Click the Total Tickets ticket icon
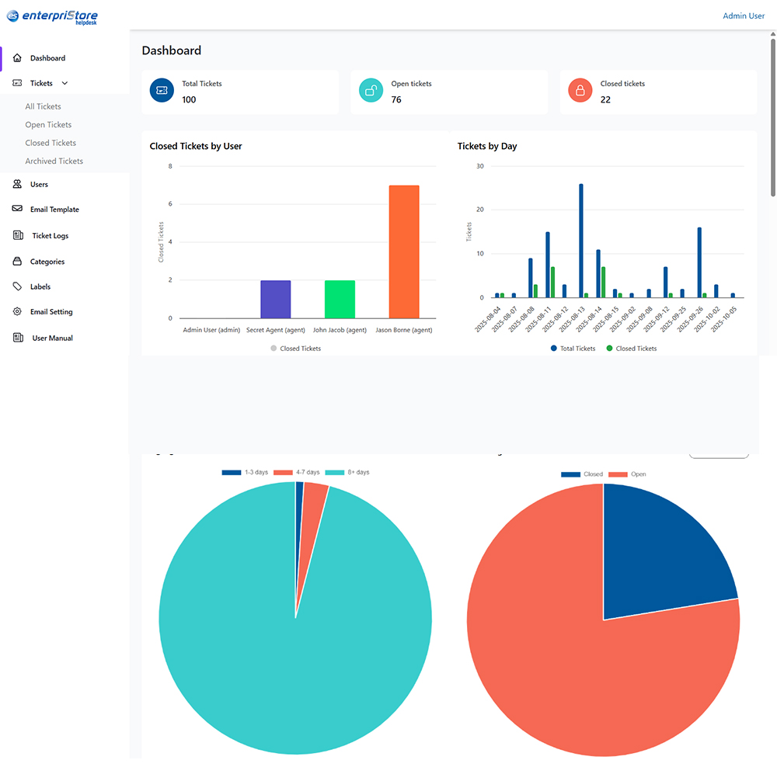Viewport: 777px width, 781px height. pos(162,91)
